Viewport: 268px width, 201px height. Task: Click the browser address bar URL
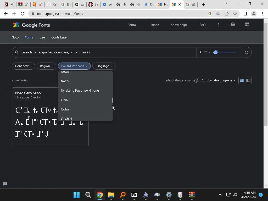pyautogui.click(x=60, y=14)
